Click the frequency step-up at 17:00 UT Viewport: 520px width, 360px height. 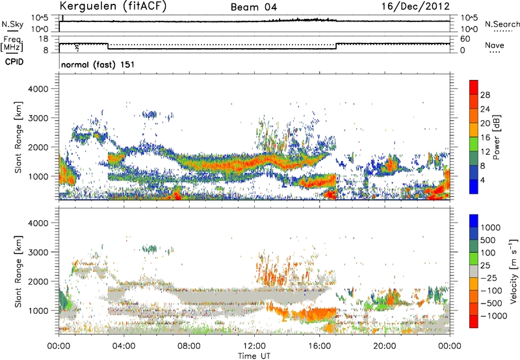point(336,46)
